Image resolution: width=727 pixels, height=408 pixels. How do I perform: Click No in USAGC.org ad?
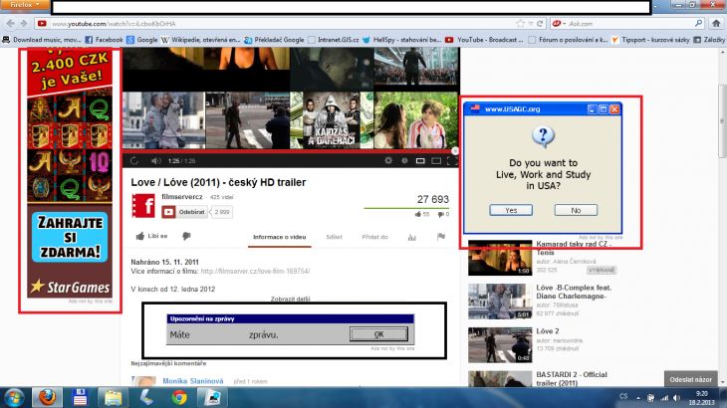(x=576, y=210)
